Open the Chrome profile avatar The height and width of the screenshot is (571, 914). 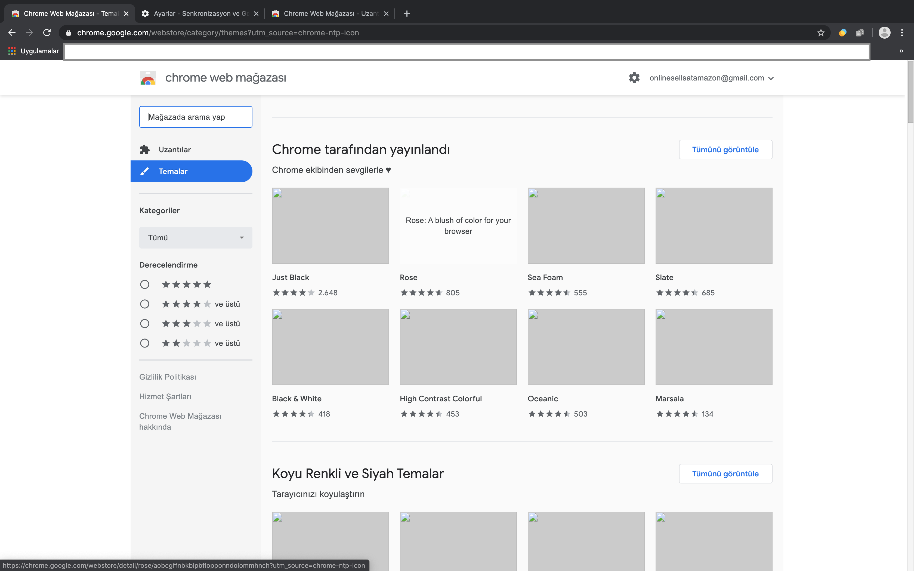click(x=884, y=33)
